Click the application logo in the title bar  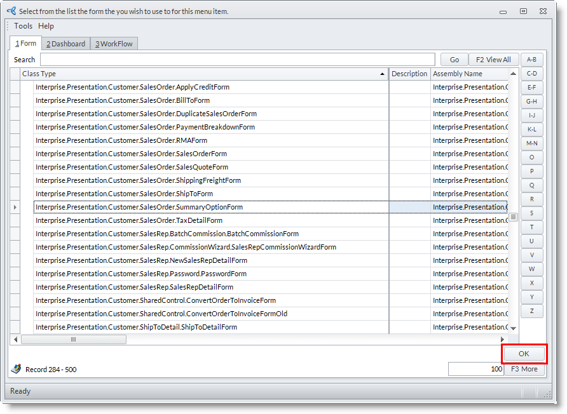(11, 11)
